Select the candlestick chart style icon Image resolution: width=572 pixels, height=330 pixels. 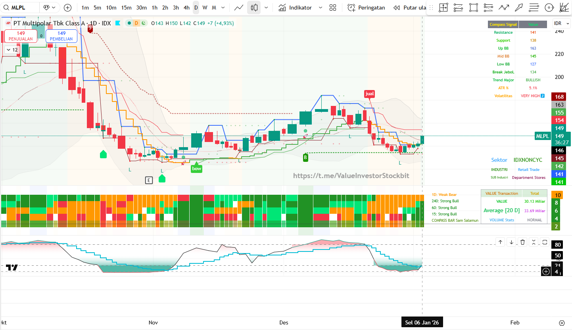click(x=254, y=8)
